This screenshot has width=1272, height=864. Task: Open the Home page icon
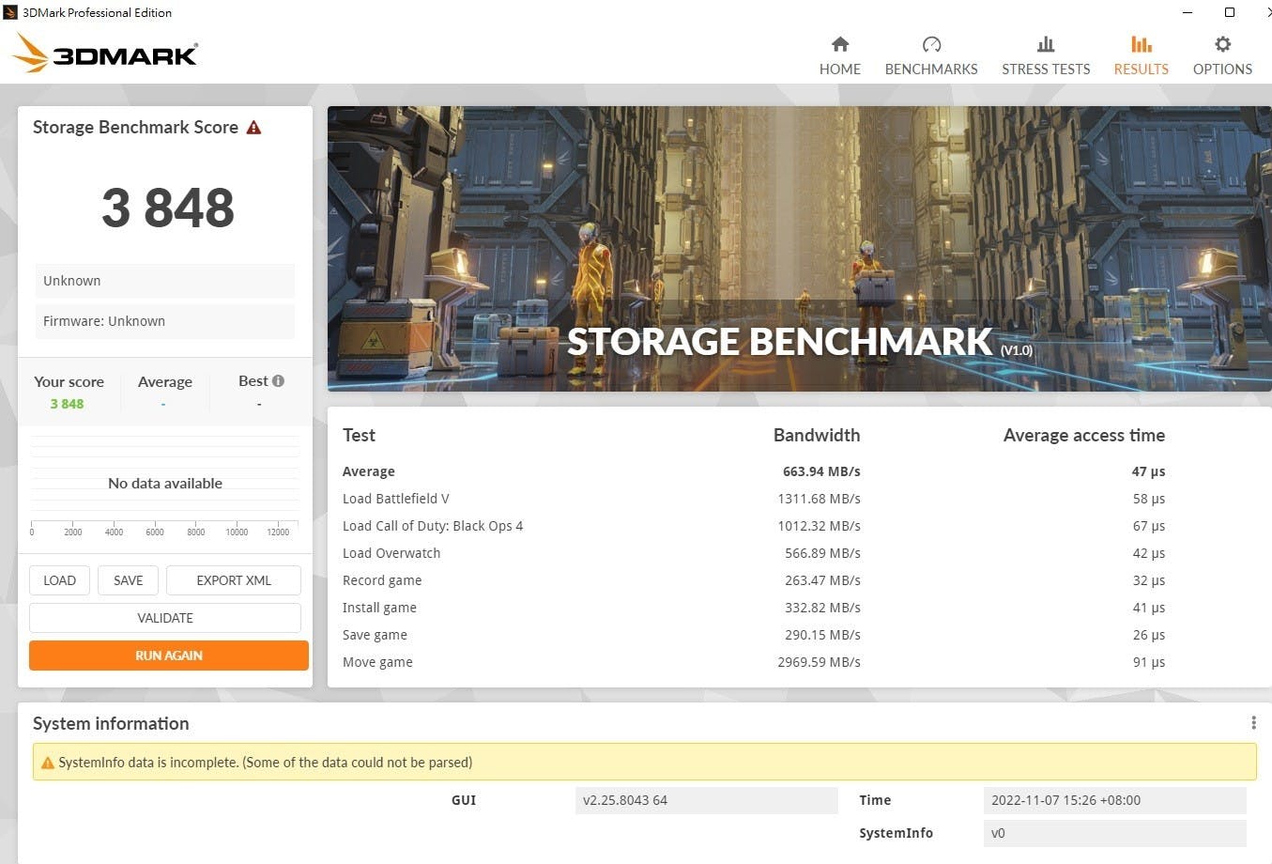(x=840, y=44)
